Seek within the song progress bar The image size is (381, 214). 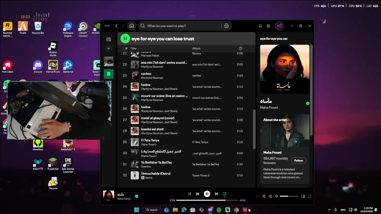click(207, 200)
